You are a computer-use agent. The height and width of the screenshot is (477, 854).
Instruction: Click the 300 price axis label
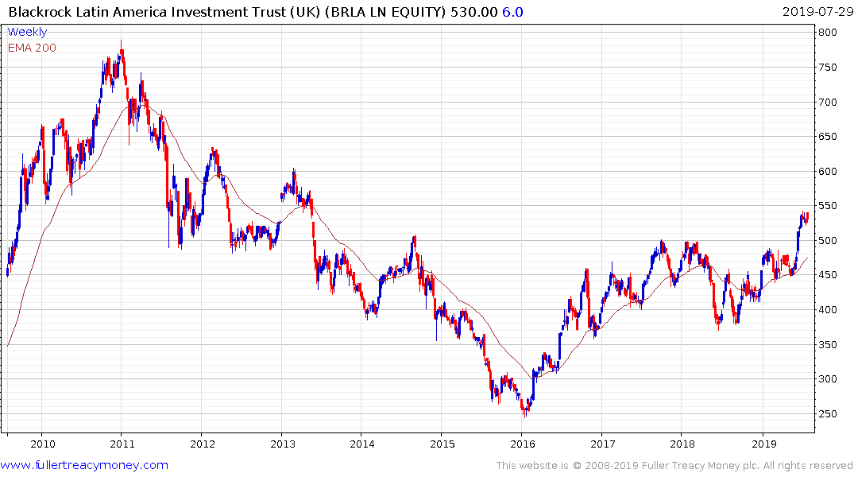[828, 379]
